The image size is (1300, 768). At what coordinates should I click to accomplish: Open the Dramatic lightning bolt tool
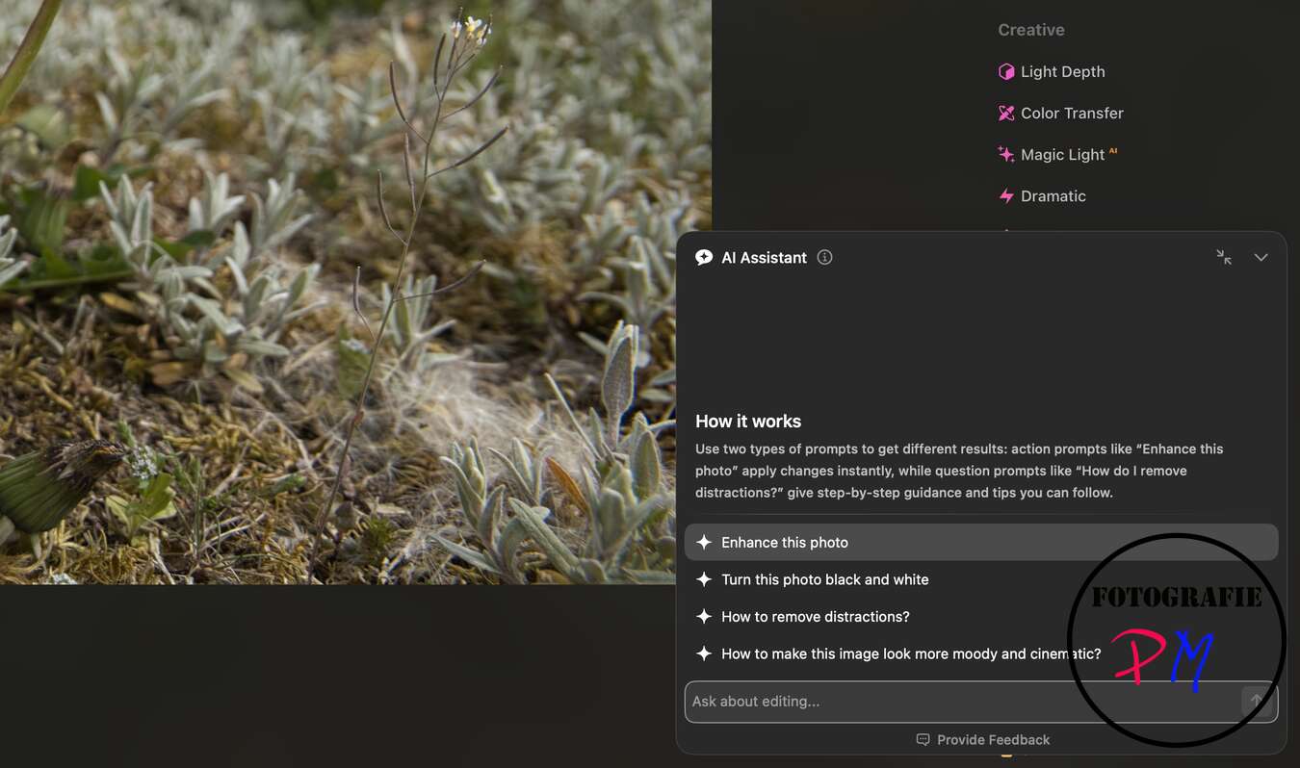[x=1006, y=196]
